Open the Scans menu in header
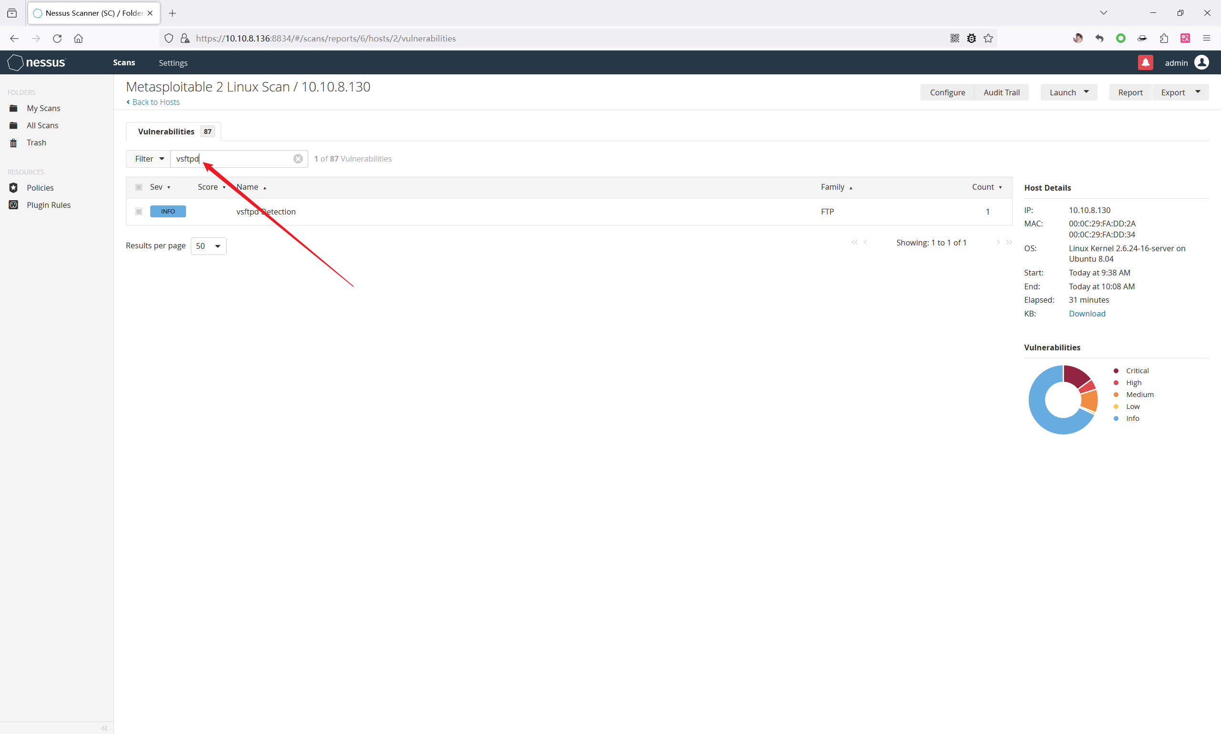The height and width of the screenshot is (734, 1221). point(124,63)
